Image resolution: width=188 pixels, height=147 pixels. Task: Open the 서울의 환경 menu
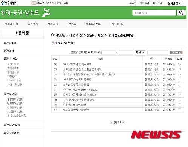point(11,24)
